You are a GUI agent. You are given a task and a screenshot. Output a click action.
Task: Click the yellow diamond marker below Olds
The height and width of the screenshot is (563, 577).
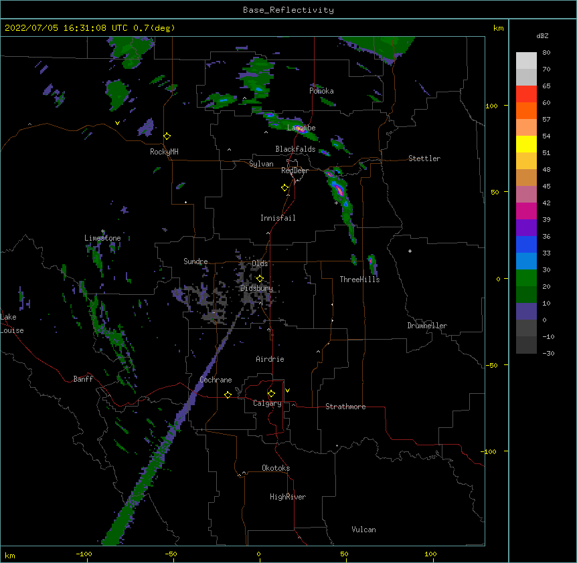(260, 279)
